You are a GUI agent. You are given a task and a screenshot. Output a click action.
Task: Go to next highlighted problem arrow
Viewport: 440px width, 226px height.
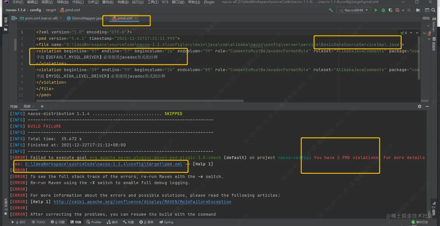(417, 33)
